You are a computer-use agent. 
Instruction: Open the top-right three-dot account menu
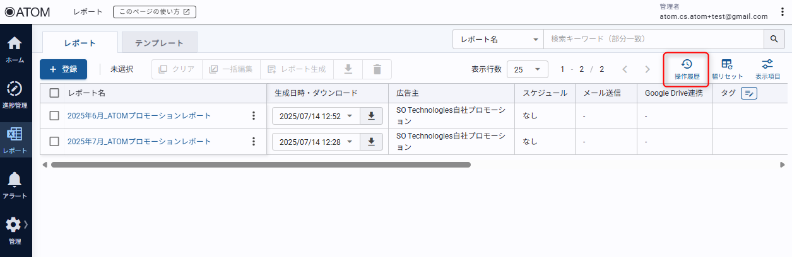coord(783,12)
